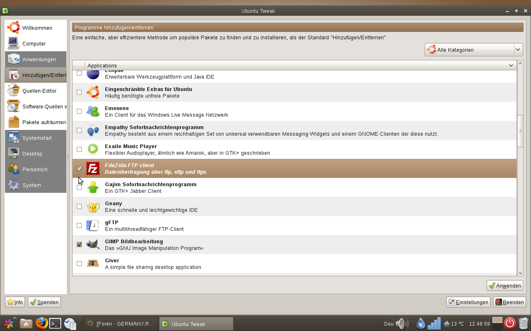The width and height of the screenshot is (531, 331).
Task: Click the Exaile Music Player icon
Action: point(93,149)
